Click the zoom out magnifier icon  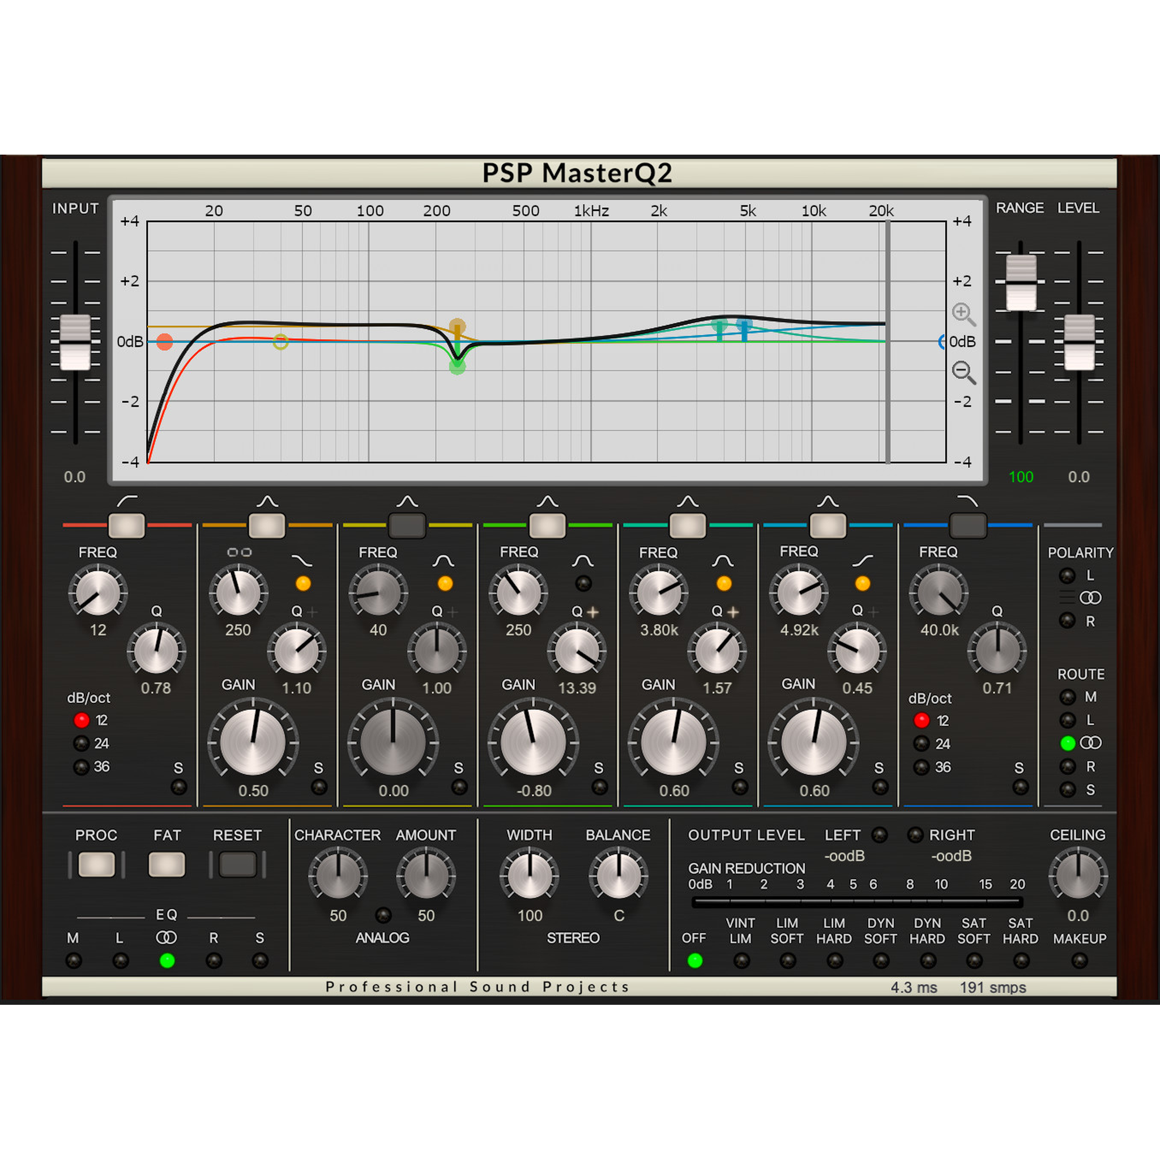click(962, 372)
